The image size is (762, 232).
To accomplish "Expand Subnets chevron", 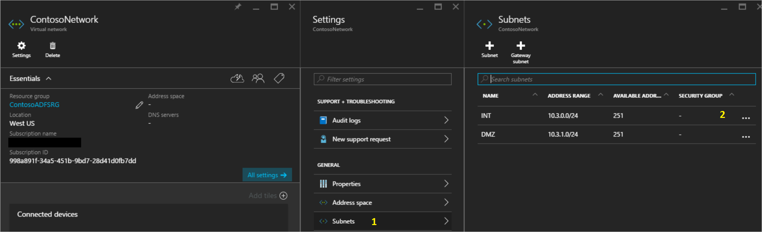I will point(447,221).
